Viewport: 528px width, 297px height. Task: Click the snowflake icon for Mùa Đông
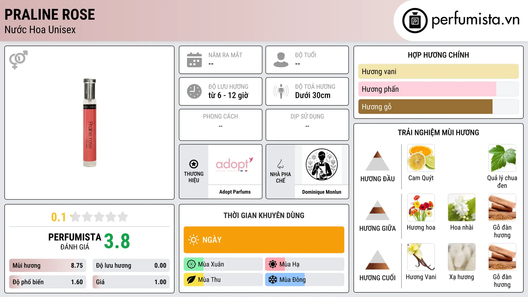273,280
